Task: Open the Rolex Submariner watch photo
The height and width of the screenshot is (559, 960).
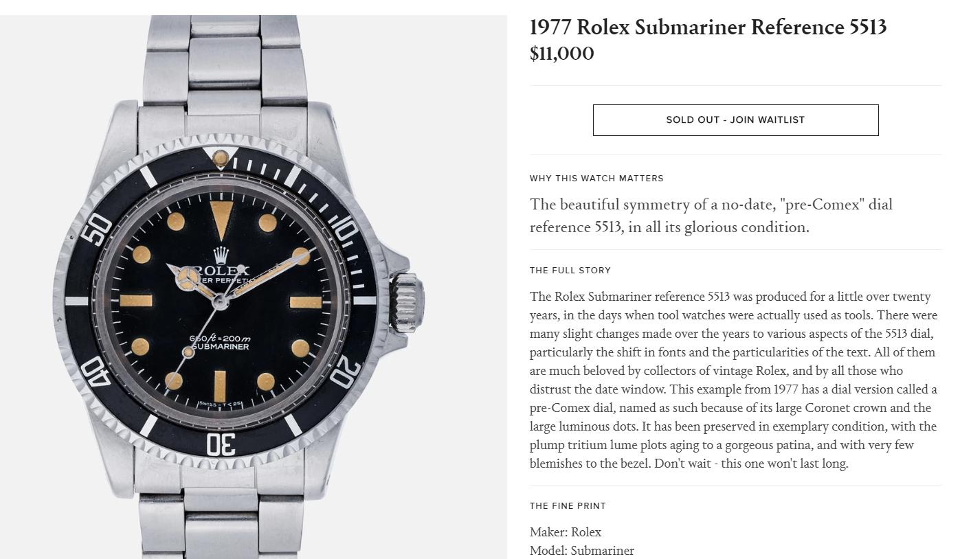Action: (x=254, y=286)
